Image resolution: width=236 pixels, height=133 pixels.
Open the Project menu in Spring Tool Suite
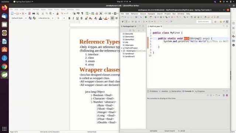tap(167, 14)
